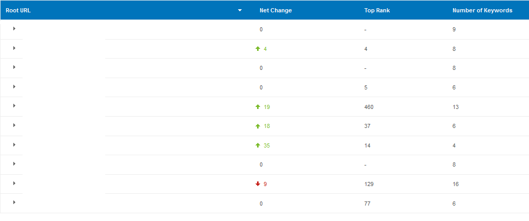This screenshot has height=221, width=529.
Task: Expand the row with top rank 129
Action: 14,183
